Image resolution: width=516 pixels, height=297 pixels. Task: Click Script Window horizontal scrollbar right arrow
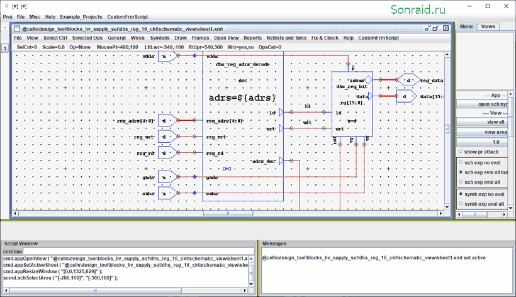(245, 291)
